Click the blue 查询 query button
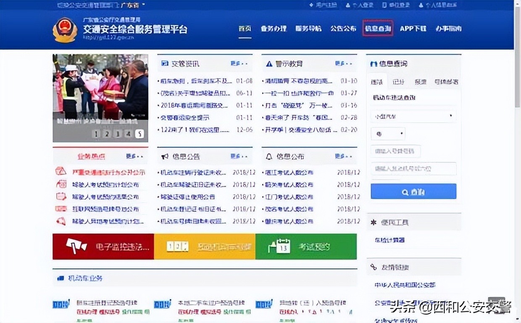This screenshot has width=521, height=323. 413,191
